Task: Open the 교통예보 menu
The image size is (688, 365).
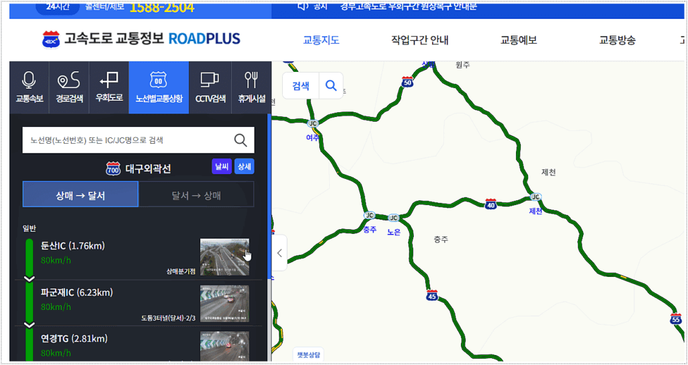Action: click(x=519, y=40)
